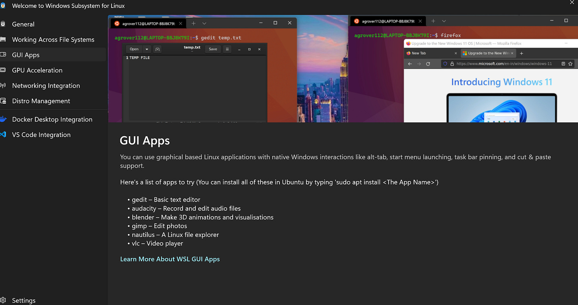Open Distro Management in sidebar
578x305 pixels.
pyautogui.click(x=53, y=101)
